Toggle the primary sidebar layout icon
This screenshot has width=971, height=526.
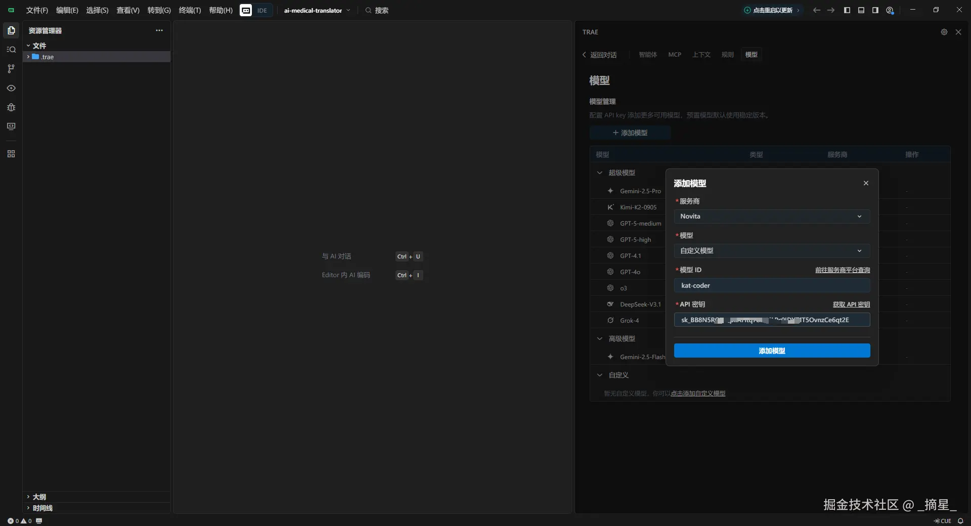[x=847, y=10]
